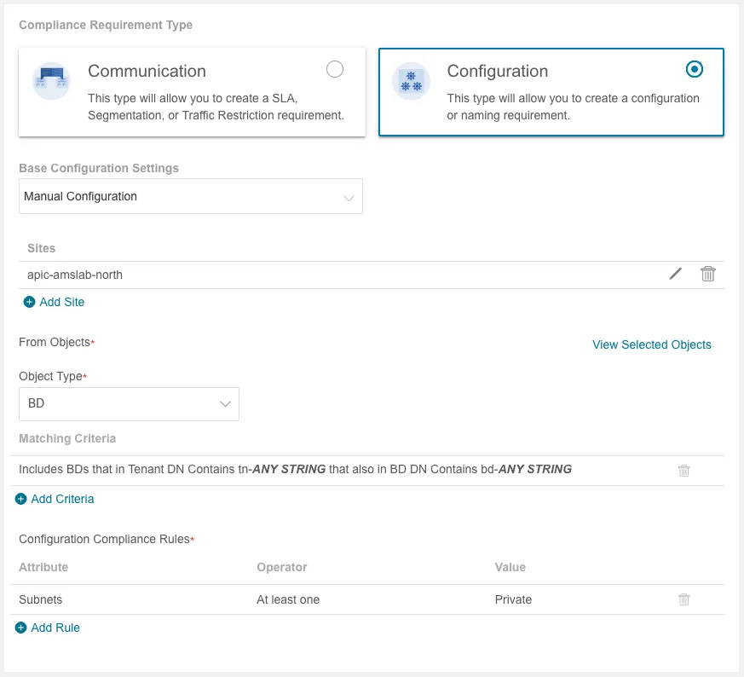The image size is (744, 677).
Task: Click the pencil edit icon for apic-amslab-north
Action: (676, 274)
